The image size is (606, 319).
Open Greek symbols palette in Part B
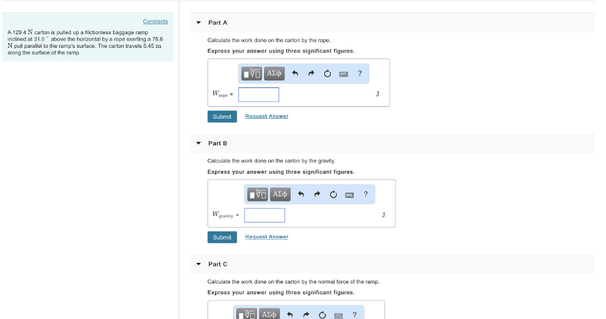(x=281, y=194)
